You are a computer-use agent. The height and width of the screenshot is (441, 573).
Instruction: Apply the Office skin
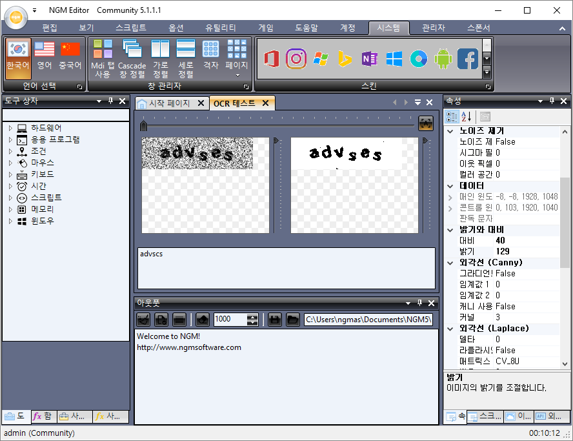272,59
